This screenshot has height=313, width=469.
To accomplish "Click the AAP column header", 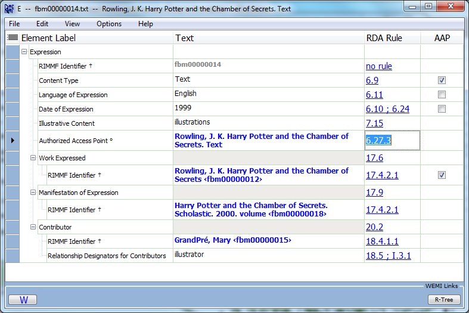I will 442,38.
